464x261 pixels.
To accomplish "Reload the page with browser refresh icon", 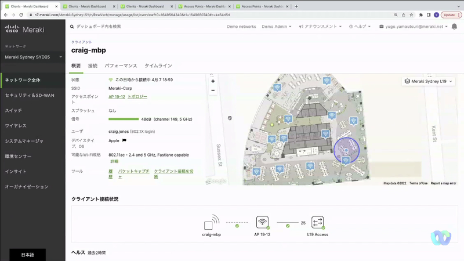I will click(x=21, y=15).
